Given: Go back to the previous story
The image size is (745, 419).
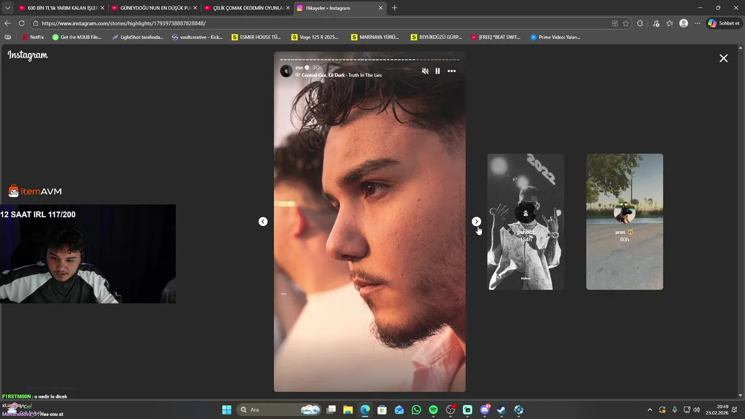Looking at the screenshot, I should tap(263, 221).
